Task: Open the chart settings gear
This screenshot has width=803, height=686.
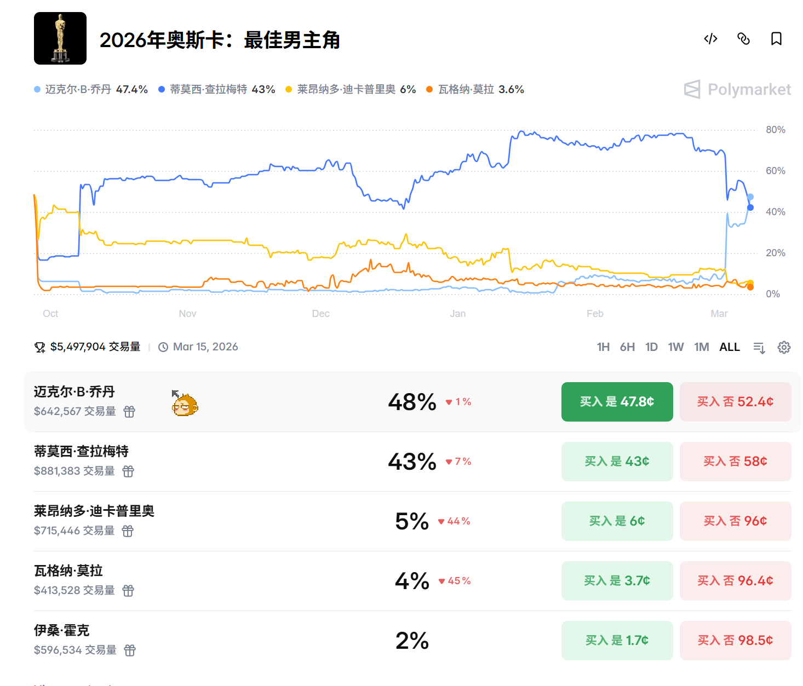Action: click(784, 347)
